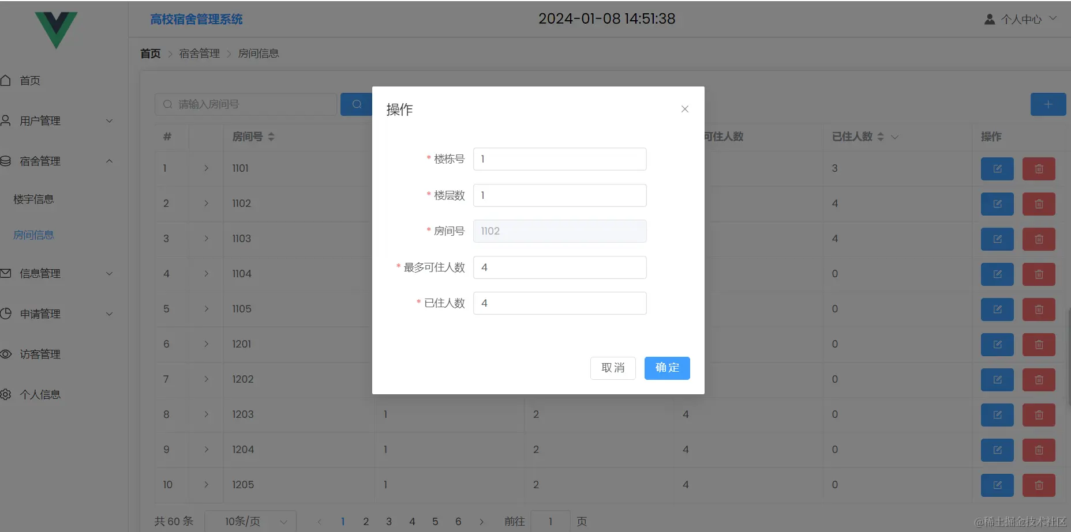Click the 取消 button in dialog

point(613,368)
